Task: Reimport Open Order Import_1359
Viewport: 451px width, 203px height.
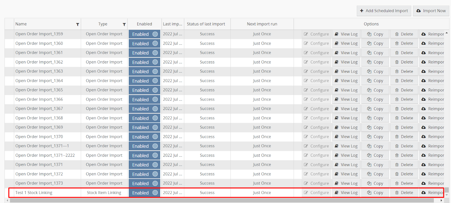Action: click(x=432, y=34)
